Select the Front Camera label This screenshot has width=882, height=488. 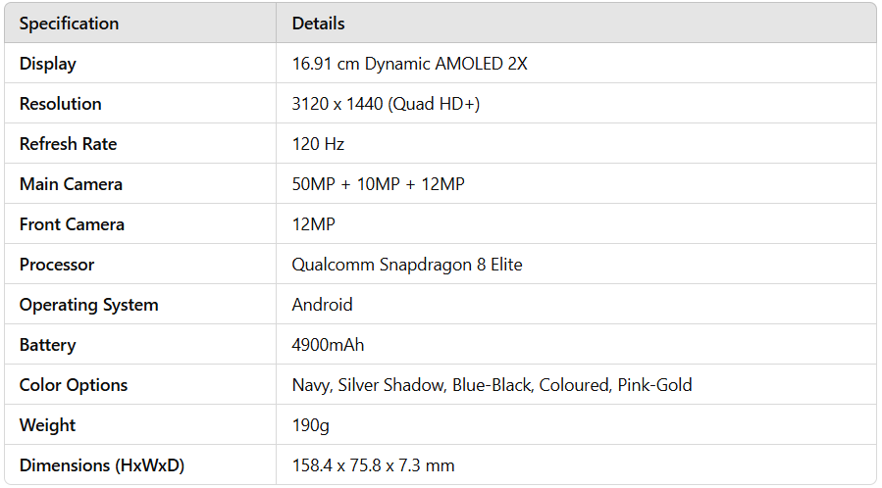click(72, 224)
